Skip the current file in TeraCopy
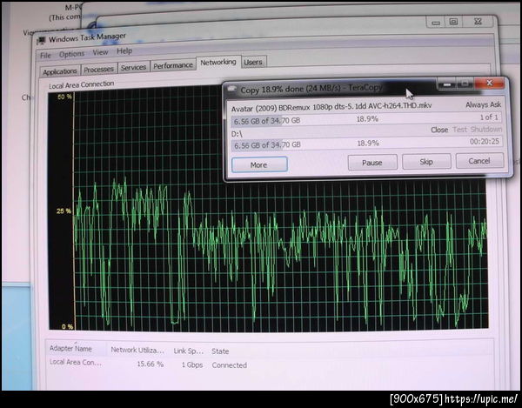The width and height of the screenshot is (522, 408). [x=426, y=162]
